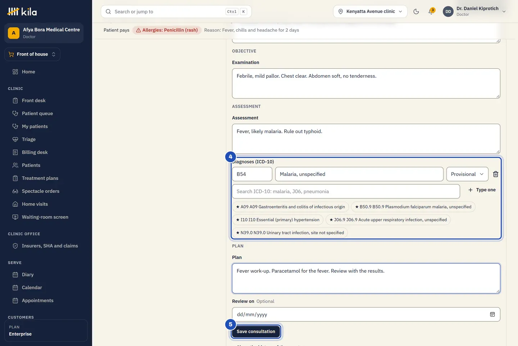Edit the Plan text area
The height and width of the screenshot is (346, 518).
pos(366,278)
